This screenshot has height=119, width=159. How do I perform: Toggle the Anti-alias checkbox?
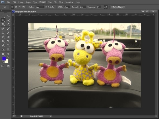click(46, 7)
